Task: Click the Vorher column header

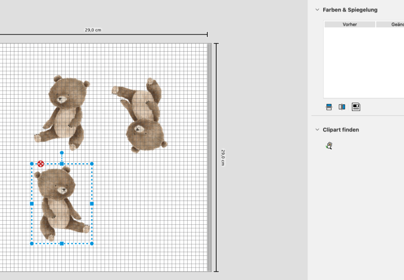Action: point(350,25)
